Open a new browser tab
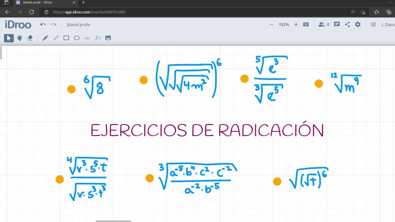395x222 pixels. (x=83, y=2)
